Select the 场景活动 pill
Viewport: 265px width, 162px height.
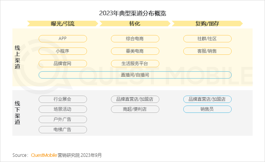coord(63,109)
